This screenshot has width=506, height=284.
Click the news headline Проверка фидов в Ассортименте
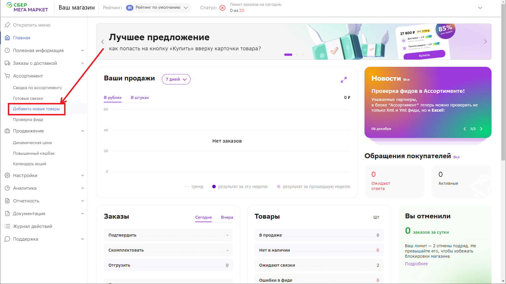pyautogui.click(x=418, y=91)
